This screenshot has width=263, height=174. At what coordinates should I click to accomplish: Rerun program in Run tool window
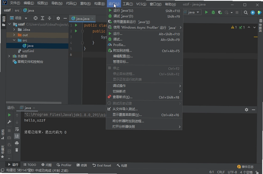point(10,115)
